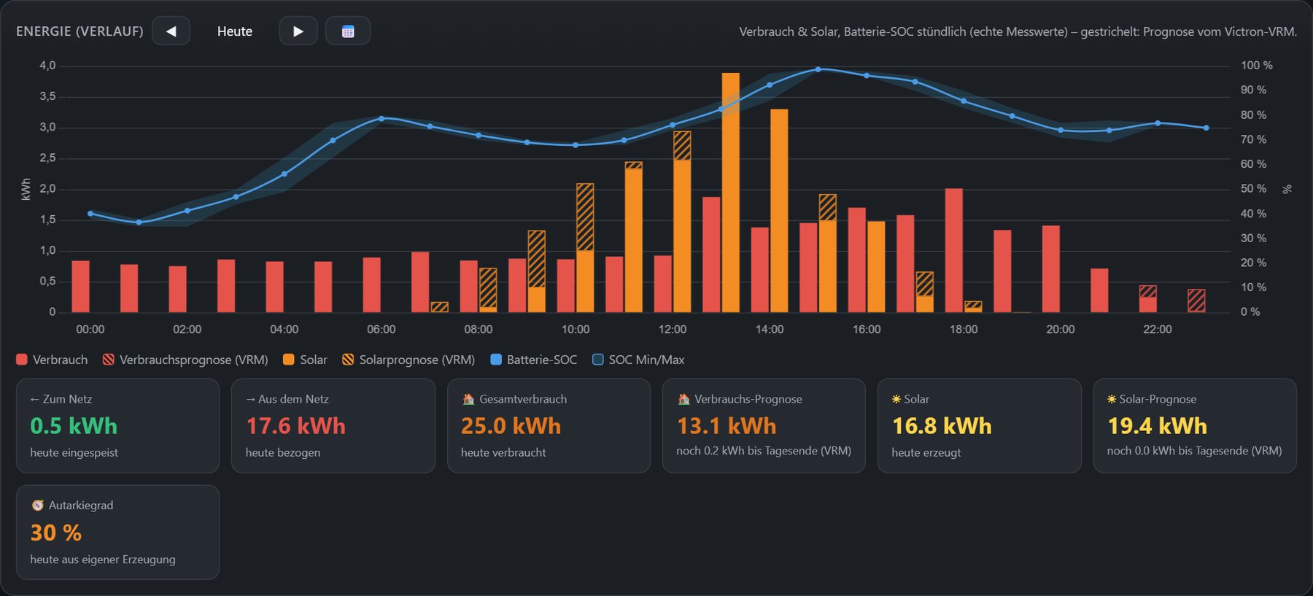
Task: Click the 17.6 kWh Aus dem Netz value
Action: (x=295, y=426)
